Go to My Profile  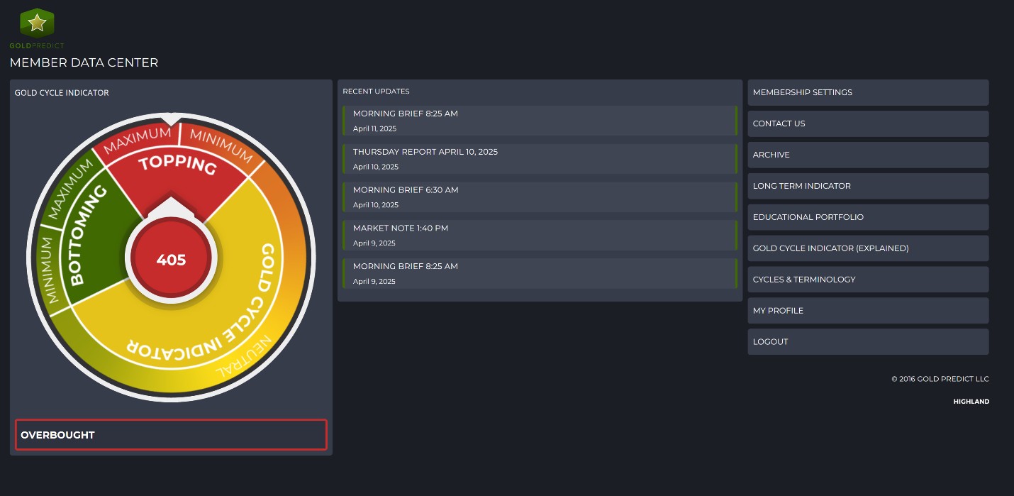click(867, 311)
